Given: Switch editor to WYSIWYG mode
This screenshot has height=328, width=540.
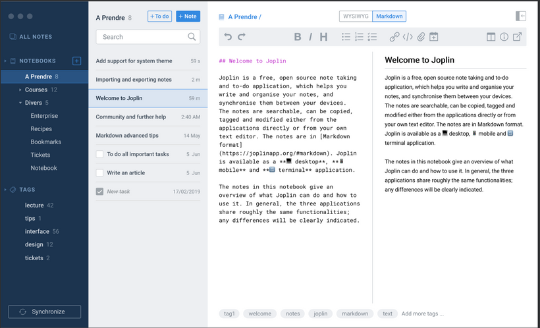Looking at the screenshot, I should point(356,16).
